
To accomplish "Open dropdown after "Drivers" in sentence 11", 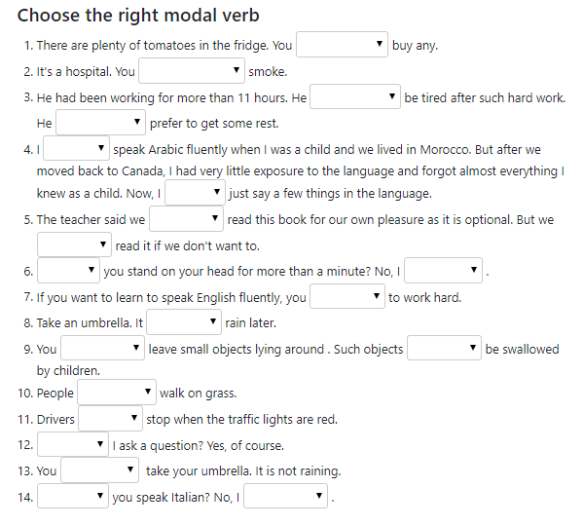I will tap(110, 419).
